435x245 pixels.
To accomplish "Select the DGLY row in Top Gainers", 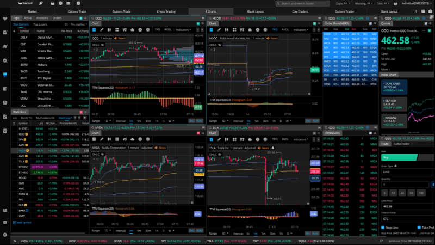I will [51, 37].
